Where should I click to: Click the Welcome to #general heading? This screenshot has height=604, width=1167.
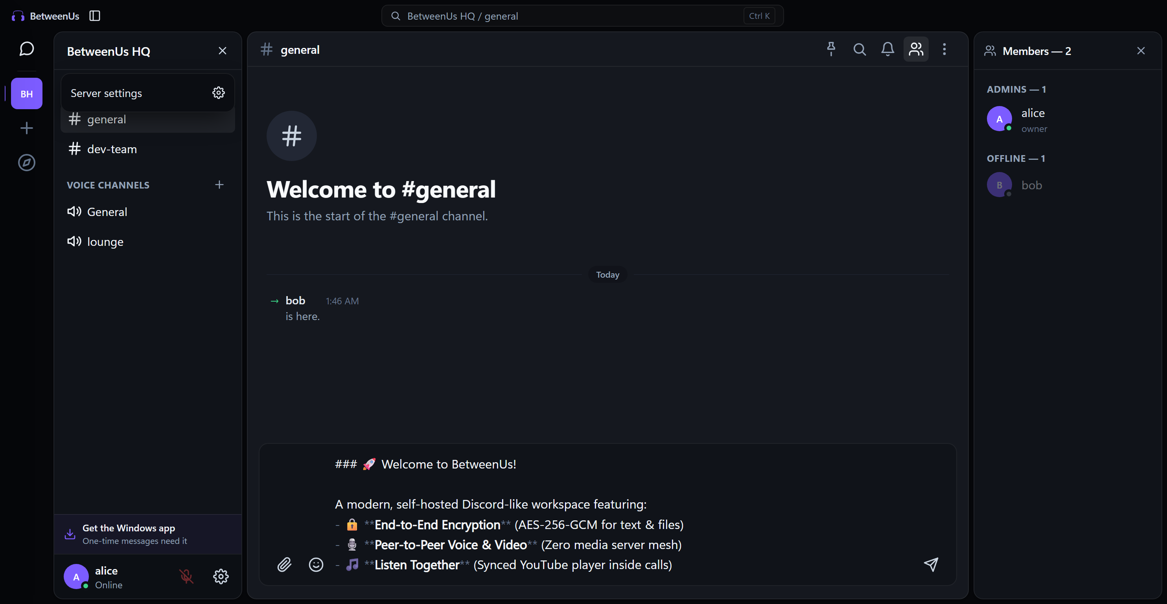coord(381,189)
